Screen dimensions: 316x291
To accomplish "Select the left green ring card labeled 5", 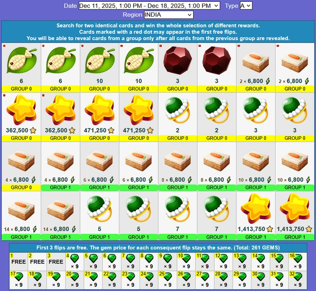I will 100,216.
